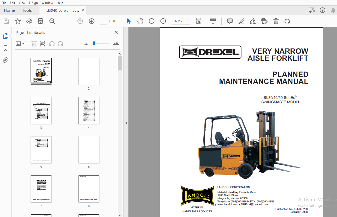Click the Publication No. F-449-0208 text
The image size is (337, 217).
(x=291, y=209)
